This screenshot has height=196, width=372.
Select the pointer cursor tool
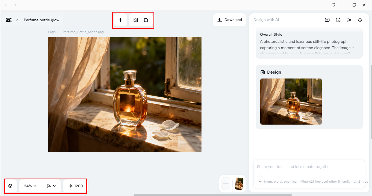pos(49,186)
